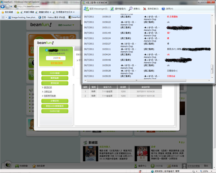The height and width of the screenshot is (173, 216).
Task: Click 設定我的暱稱 nickname link
Action: 194,166
